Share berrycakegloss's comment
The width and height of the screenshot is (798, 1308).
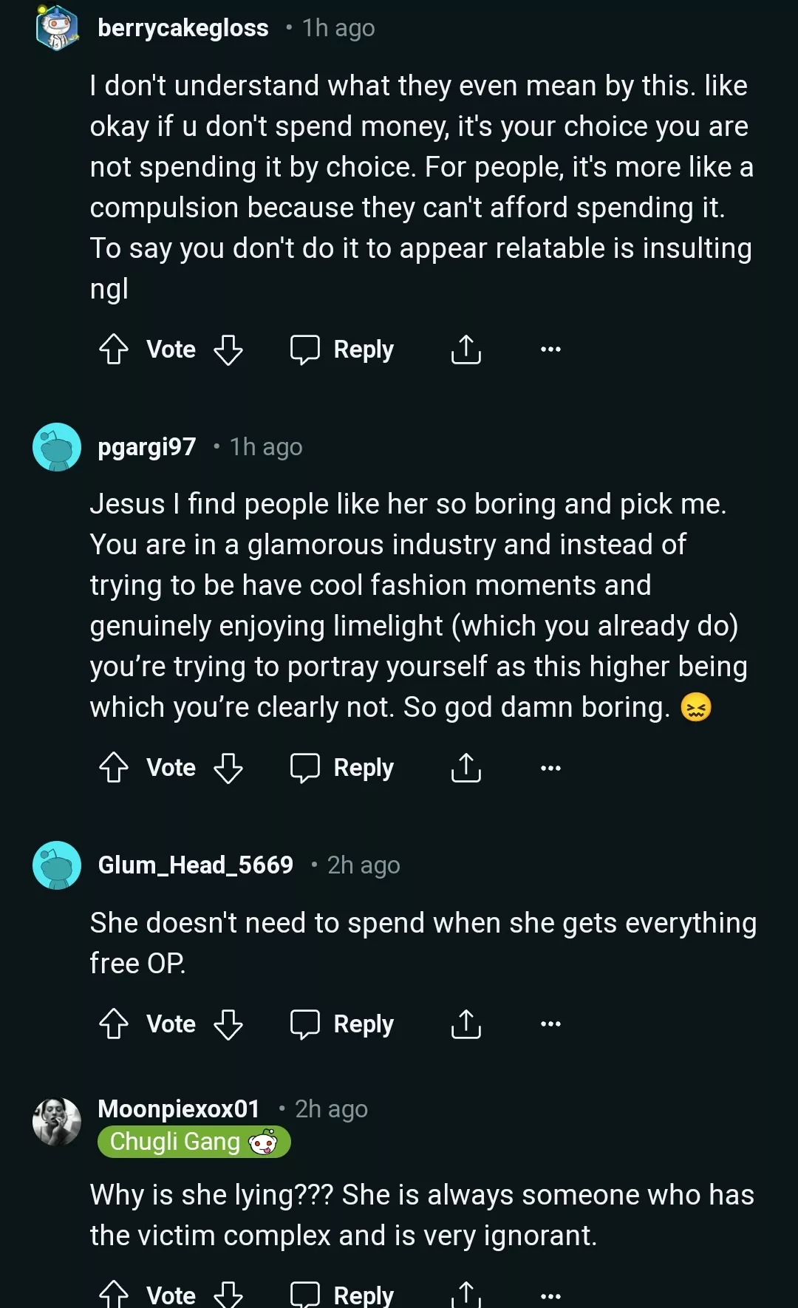[x=465, y=350]
